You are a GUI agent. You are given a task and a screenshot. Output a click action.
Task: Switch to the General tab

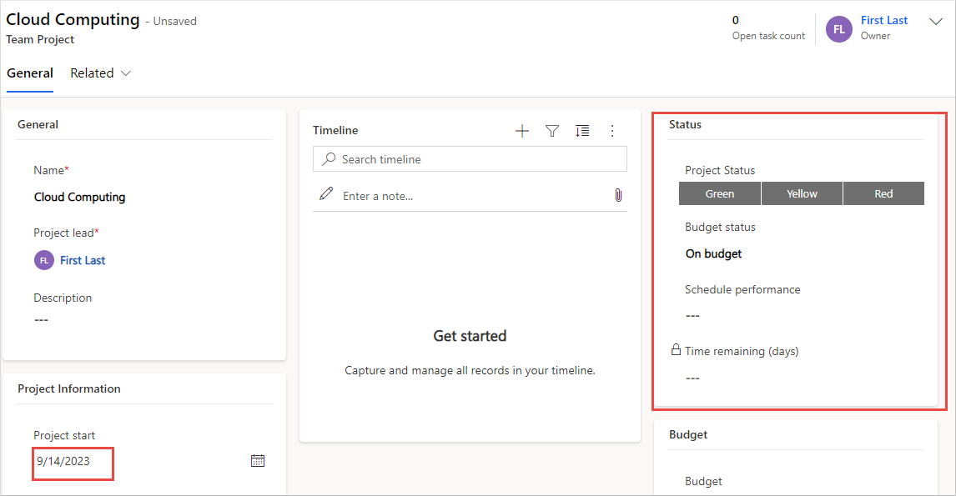tap(30, 73)
